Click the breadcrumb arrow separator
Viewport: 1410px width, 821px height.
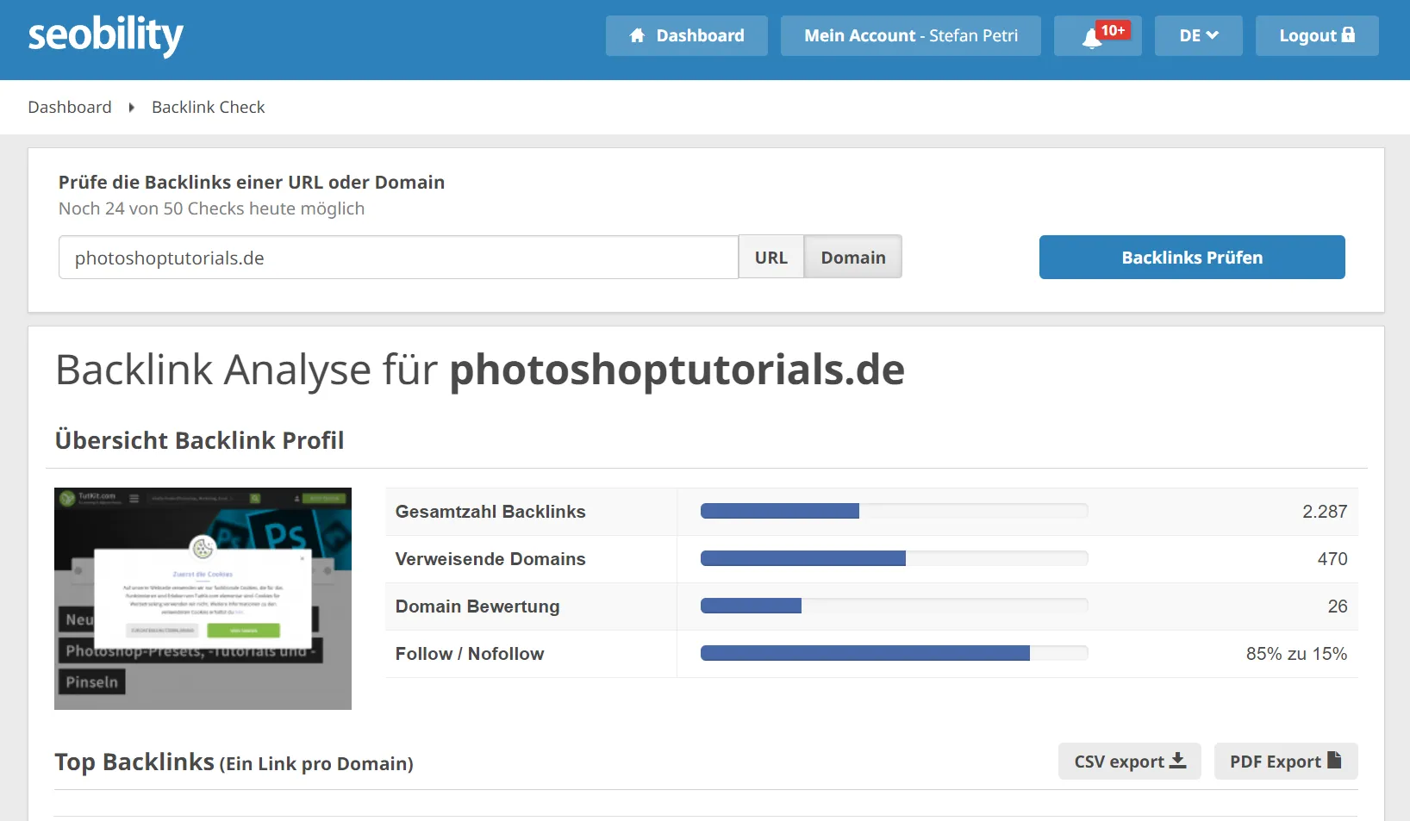click(132, 108)
